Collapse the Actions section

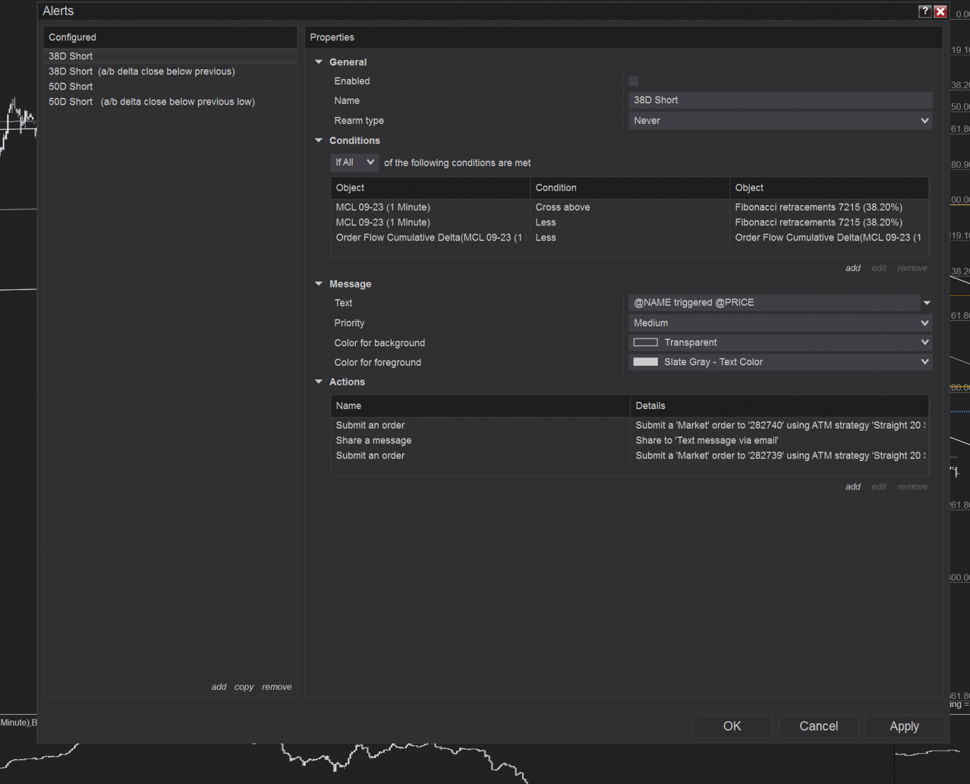click(319, 382)
